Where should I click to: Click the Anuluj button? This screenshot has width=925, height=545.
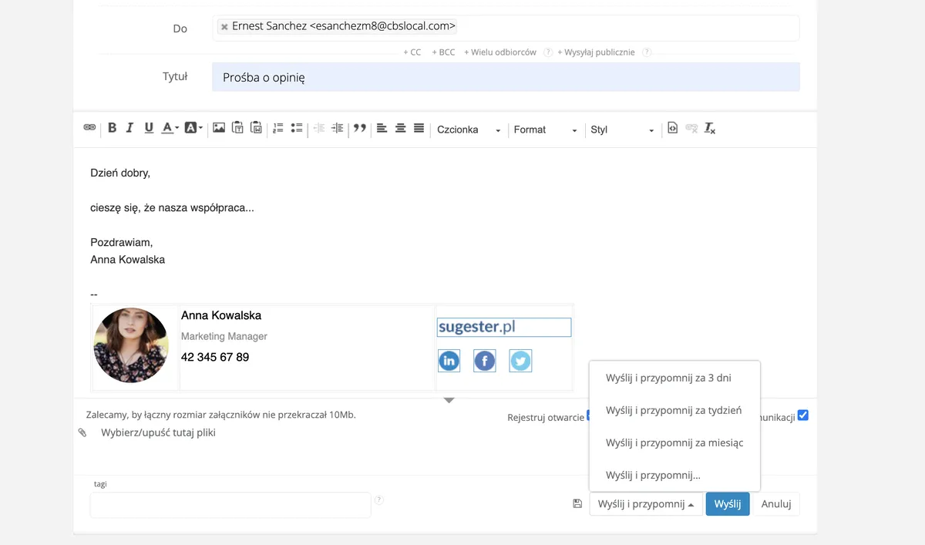click(776, 504)
